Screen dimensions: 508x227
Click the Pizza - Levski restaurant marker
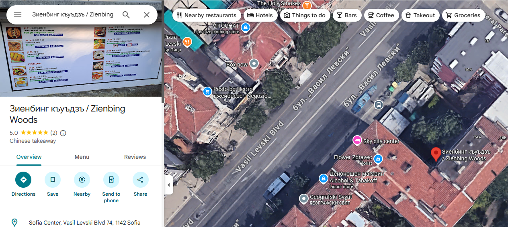point(187,42)
